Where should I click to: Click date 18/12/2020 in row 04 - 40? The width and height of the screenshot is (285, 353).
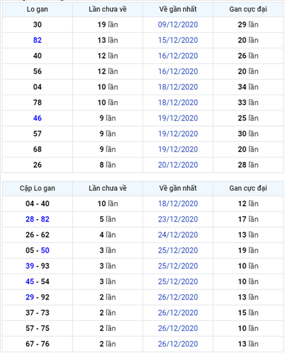coord(178,203)
